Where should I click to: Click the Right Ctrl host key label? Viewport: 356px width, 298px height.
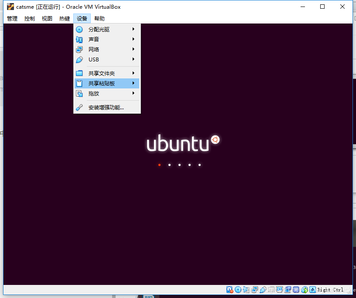point(330,290)
